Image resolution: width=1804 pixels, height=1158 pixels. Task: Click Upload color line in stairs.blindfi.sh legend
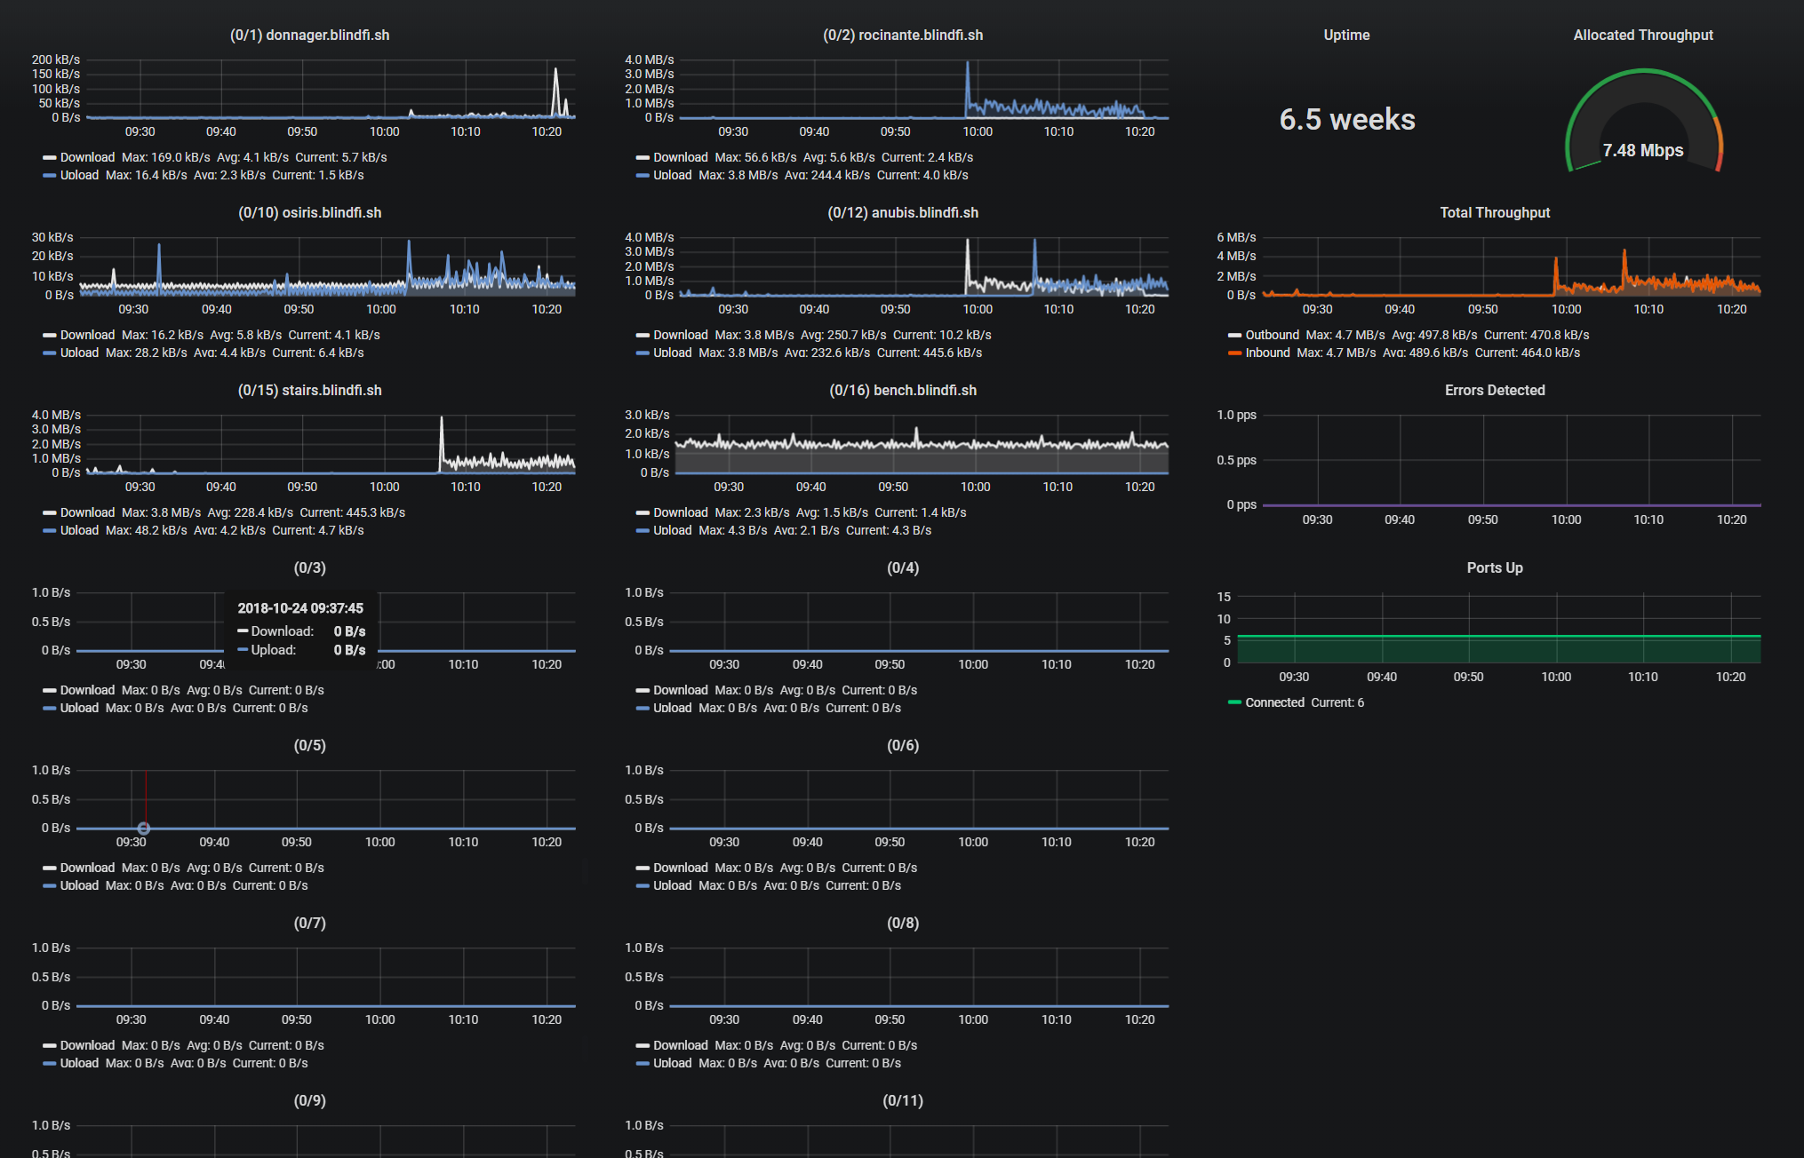tap(50, 531)
